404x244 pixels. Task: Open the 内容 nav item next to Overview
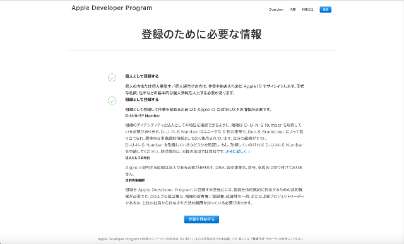tap(292, 9)
